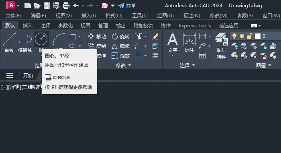Expand the Layers (图层) panel
The height and width of the screenshot is (153, 281).
[x=264, y=65]
